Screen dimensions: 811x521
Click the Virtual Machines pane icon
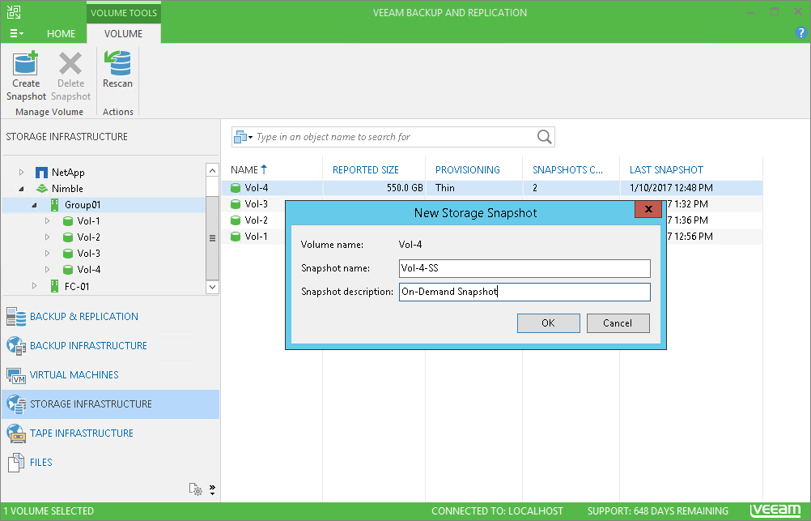click(16, 375)
